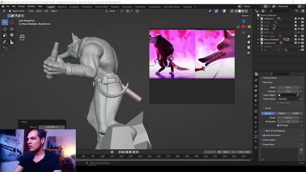Open the File menu
The width and height of the screenshot is (306, 172).
[x=8, y=6]
